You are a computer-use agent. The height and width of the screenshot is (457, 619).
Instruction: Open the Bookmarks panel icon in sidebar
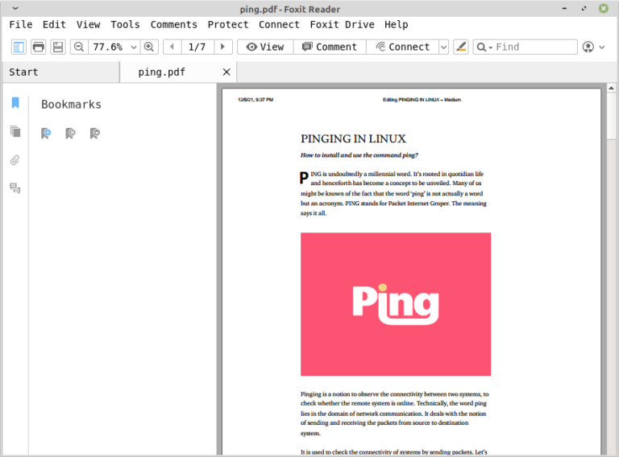(x=15, y=103)
